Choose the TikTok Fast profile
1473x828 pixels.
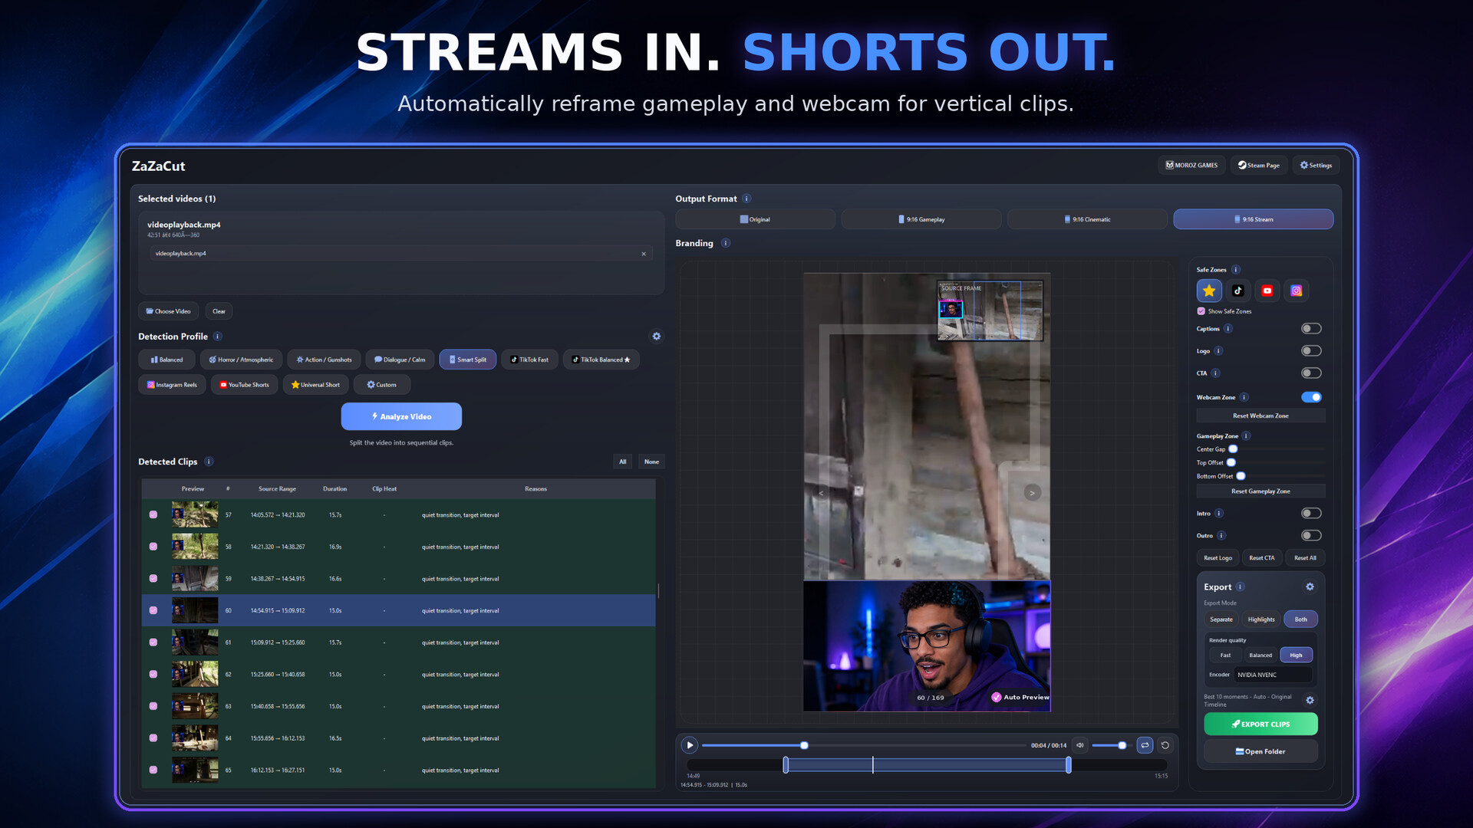point(529,360)
